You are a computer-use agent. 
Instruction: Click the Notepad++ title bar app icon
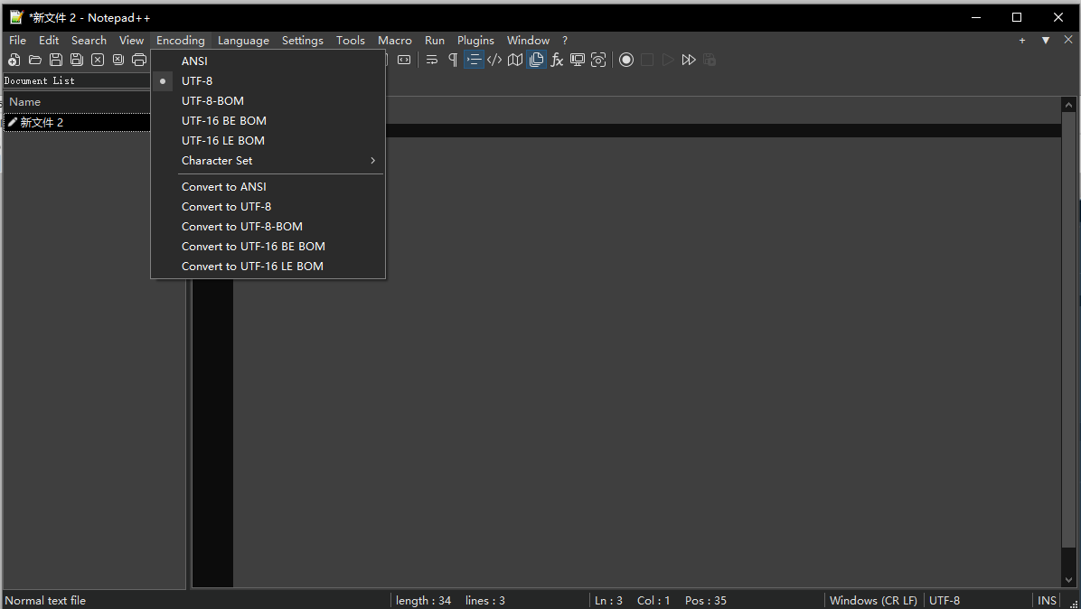tap(16, 17)
